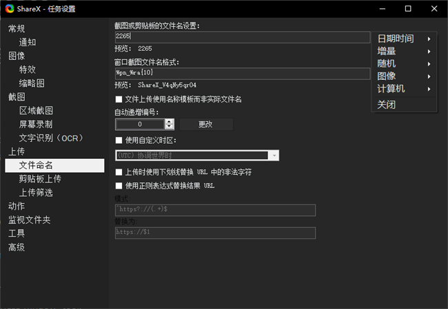Image resolution: width=448 pixels, height=309 pixels.
Task: Select 关闭 in the popup menu
Action: pos(387,105)
